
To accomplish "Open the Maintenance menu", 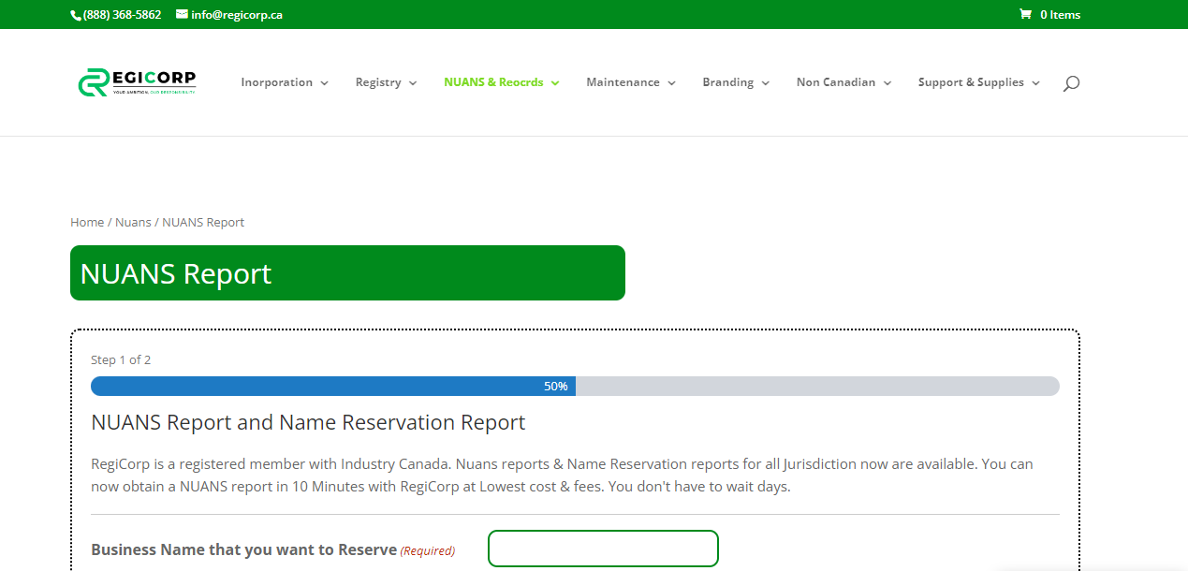I will 631,82.
